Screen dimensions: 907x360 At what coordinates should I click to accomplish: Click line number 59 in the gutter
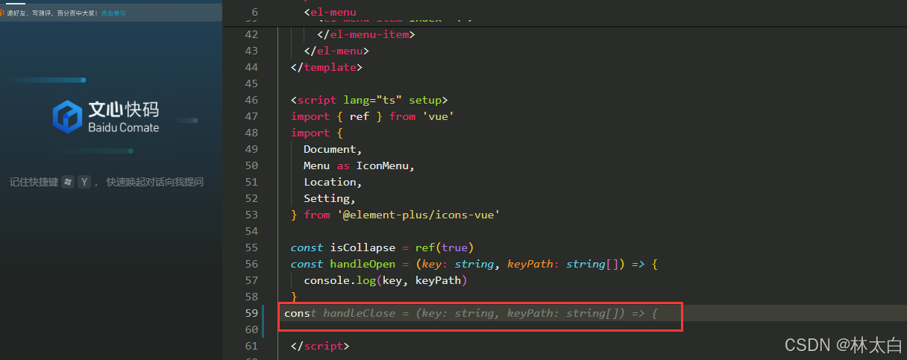[251, 313]
